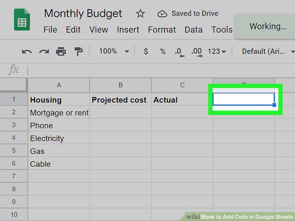This screenshot has height=221, width=295.
Task: Undo the last action
Action: [27, 51]
